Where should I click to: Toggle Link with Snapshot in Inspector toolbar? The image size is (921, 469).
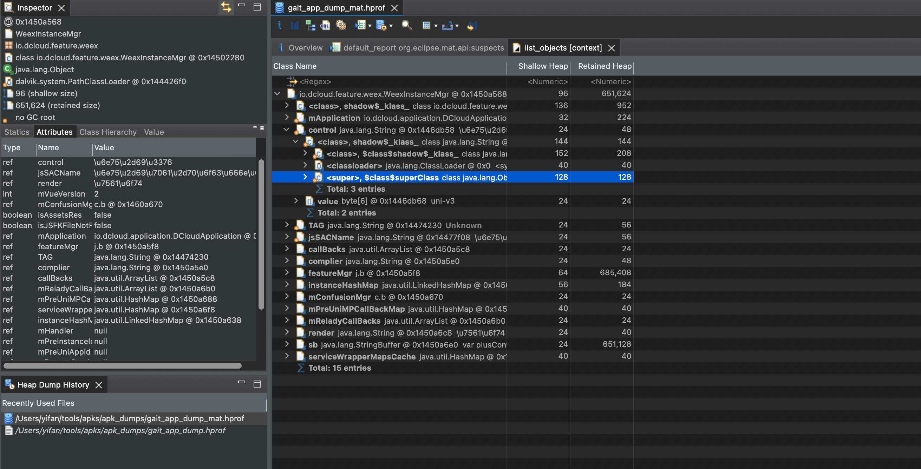click(226, 7)
